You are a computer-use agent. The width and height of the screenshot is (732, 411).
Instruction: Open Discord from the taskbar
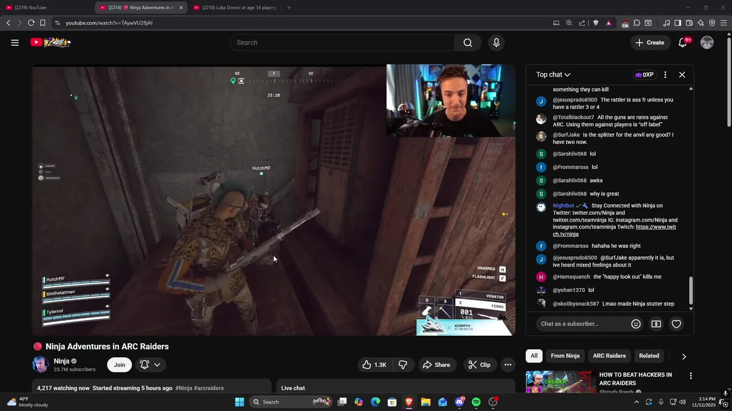(459, 402)
